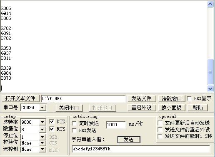Click the G984 line in output
215x157 pixels.
[x=6, y=73]
